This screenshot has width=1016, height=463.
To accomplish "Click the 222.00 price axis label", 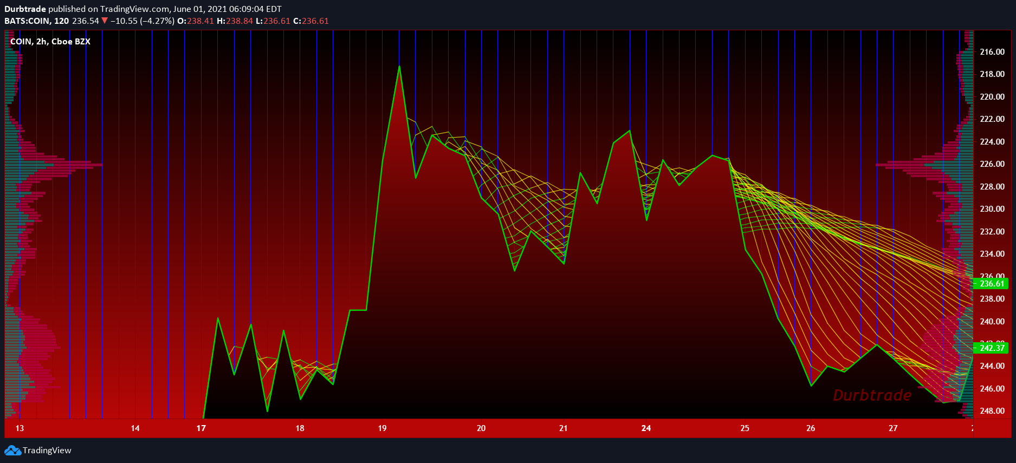I will coord(992,119).
